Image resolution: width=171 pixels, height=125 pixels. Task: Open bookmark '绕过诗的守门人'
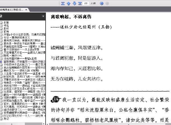click(x=25, y=110)
